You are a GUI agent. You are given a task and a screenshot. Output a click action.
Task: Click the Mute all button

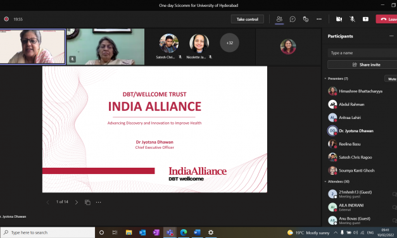[x=391, y=78]
